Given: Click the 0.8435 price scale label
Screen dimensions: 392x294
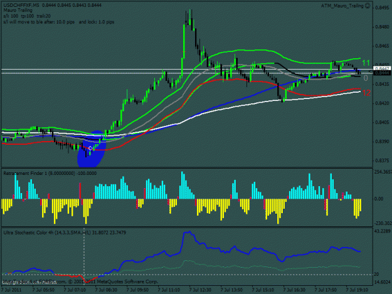Looking at the screenshot, I should (x=382, y=84).
